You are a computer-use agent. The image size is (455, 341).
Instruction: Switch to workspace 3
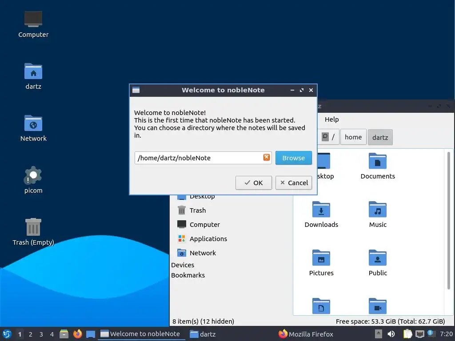tap(41, 334)
